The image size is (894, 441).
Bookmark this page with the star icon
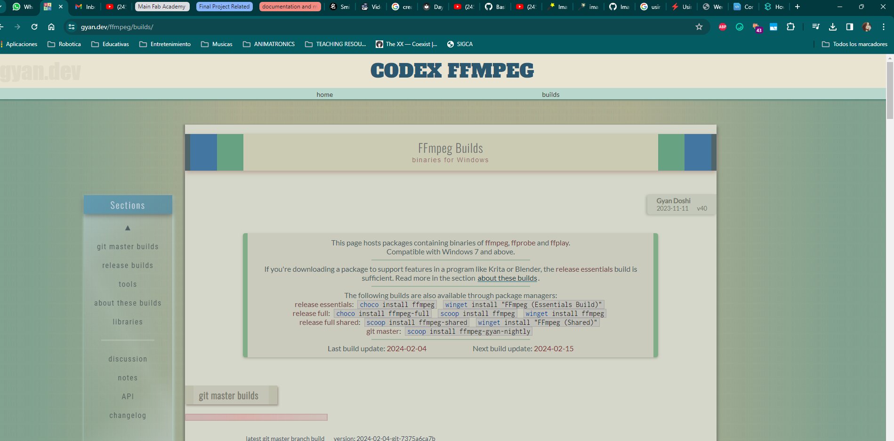click(699, 27)
